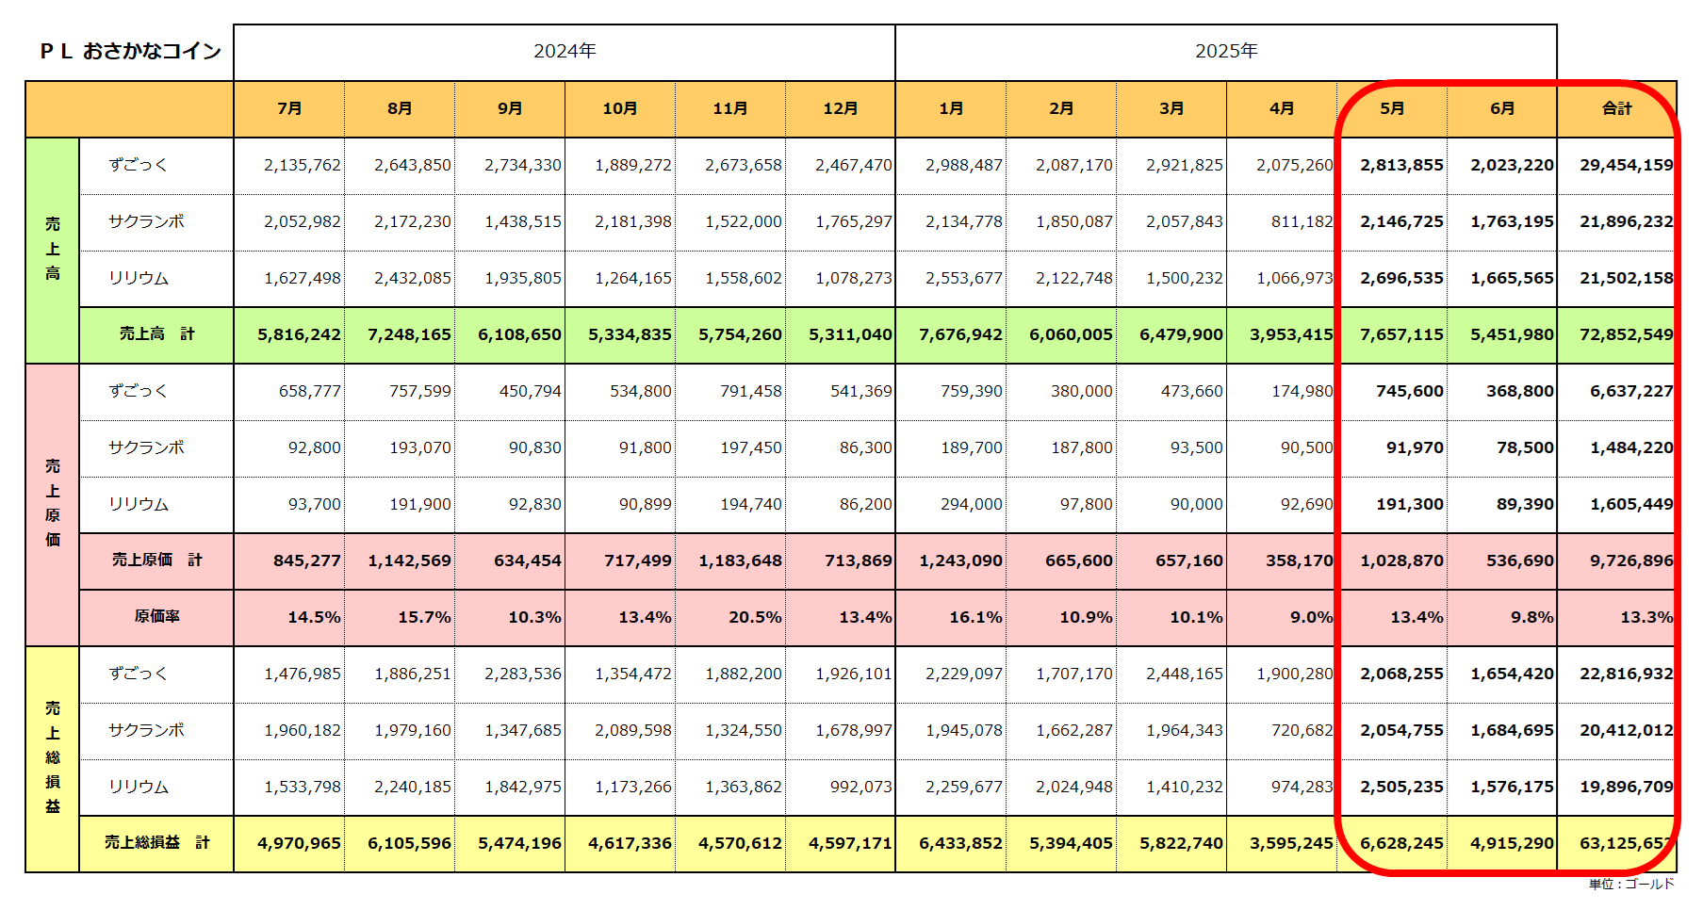The image size is (1703, 910).
Task: Click the 5月 column header
Action: 1392,108
